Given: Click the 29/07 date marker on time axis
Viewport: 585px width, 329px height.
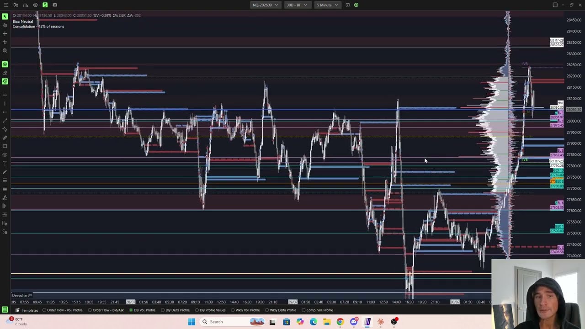Looking at the screenshot, I should click(293, 302).
